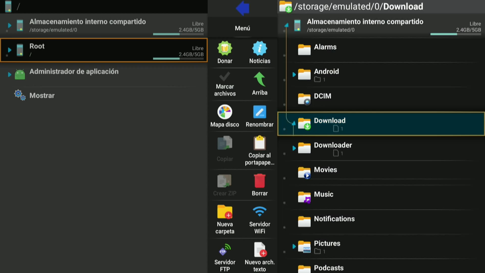Open the Movies folder
Viewport: 485px width, 273px height.
[x=325, y=170]
